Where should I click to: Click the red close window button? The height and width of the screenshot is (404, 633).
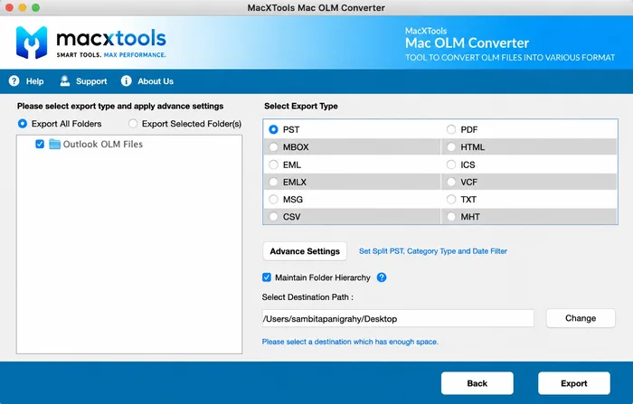click(9, 7)
